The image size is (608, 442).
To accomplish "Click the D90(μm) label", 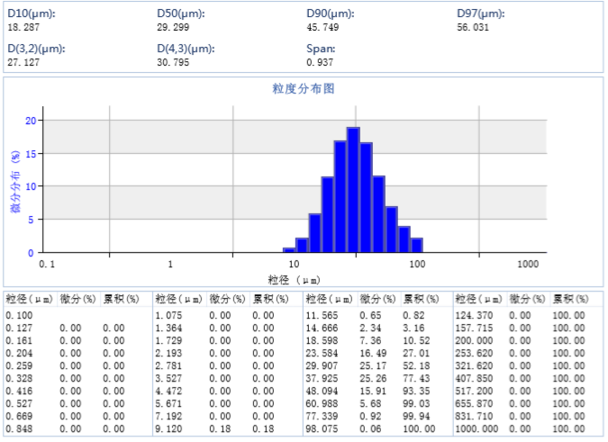I will pos(330,14).
